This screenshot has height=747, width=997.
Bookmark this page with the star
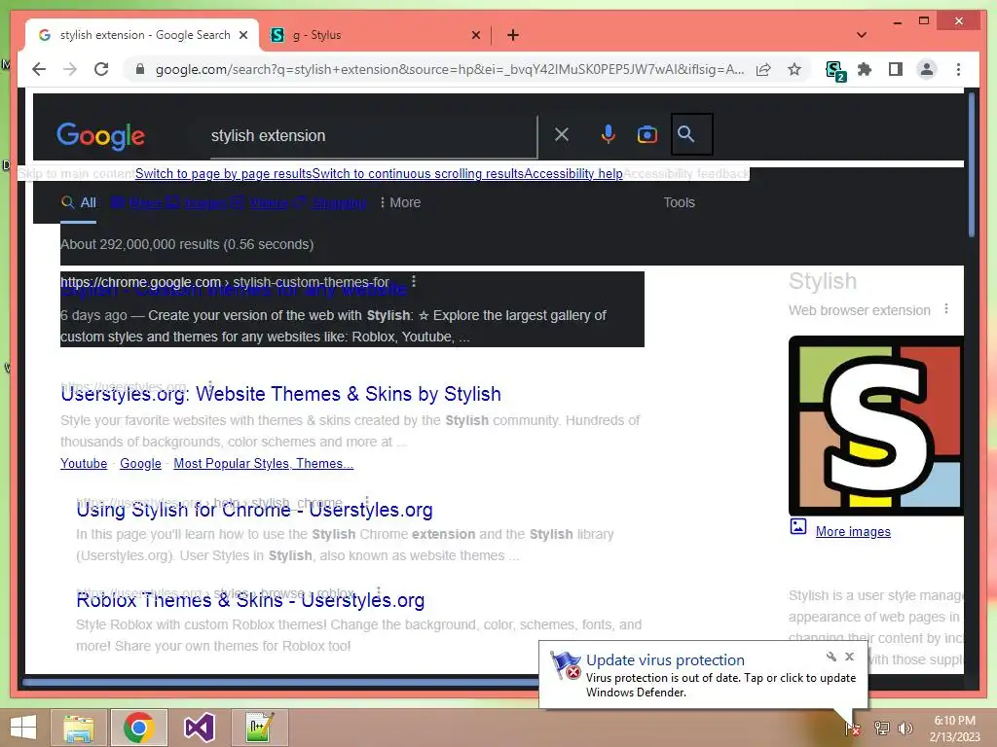794,69
